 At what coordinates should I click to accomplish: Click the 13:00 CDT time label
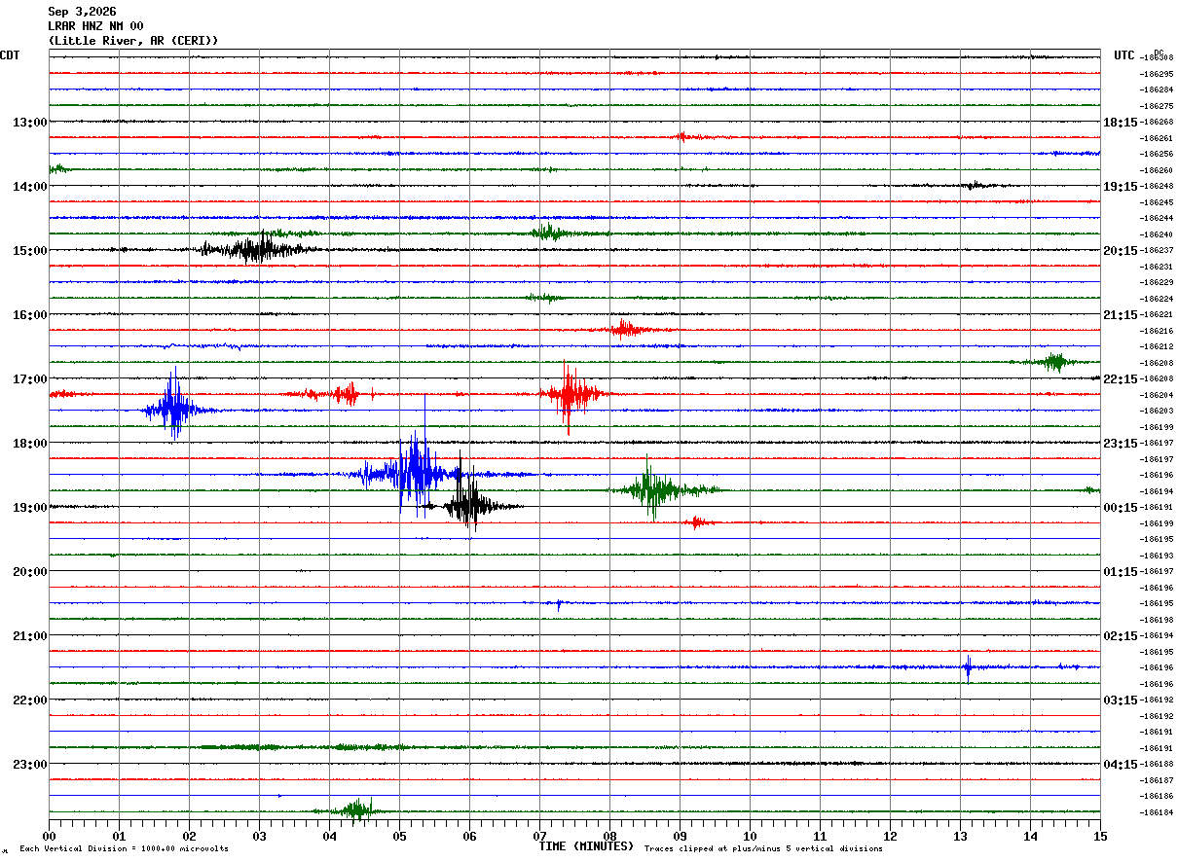[30, 123]
